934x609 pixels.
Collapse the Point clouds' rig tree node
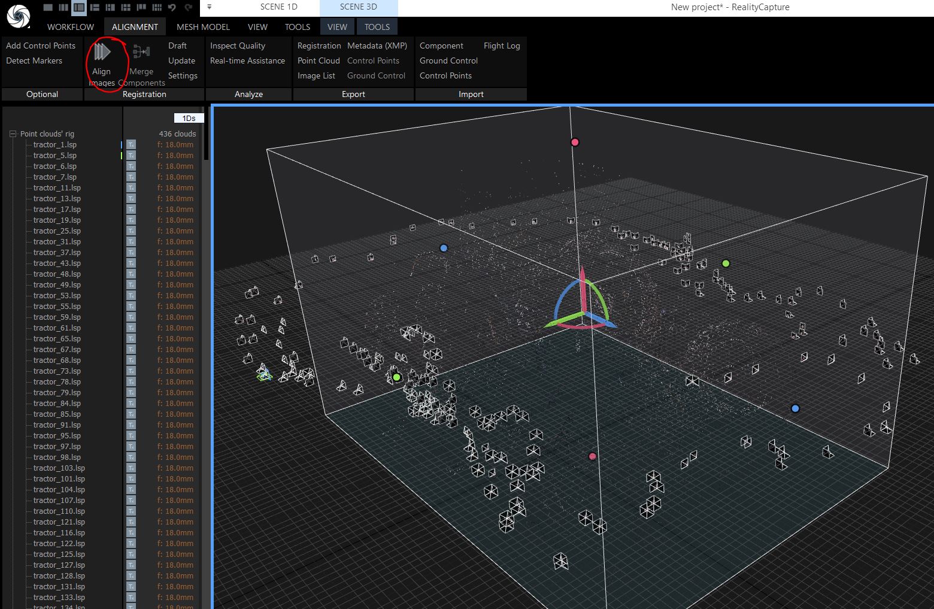[12, 134]
